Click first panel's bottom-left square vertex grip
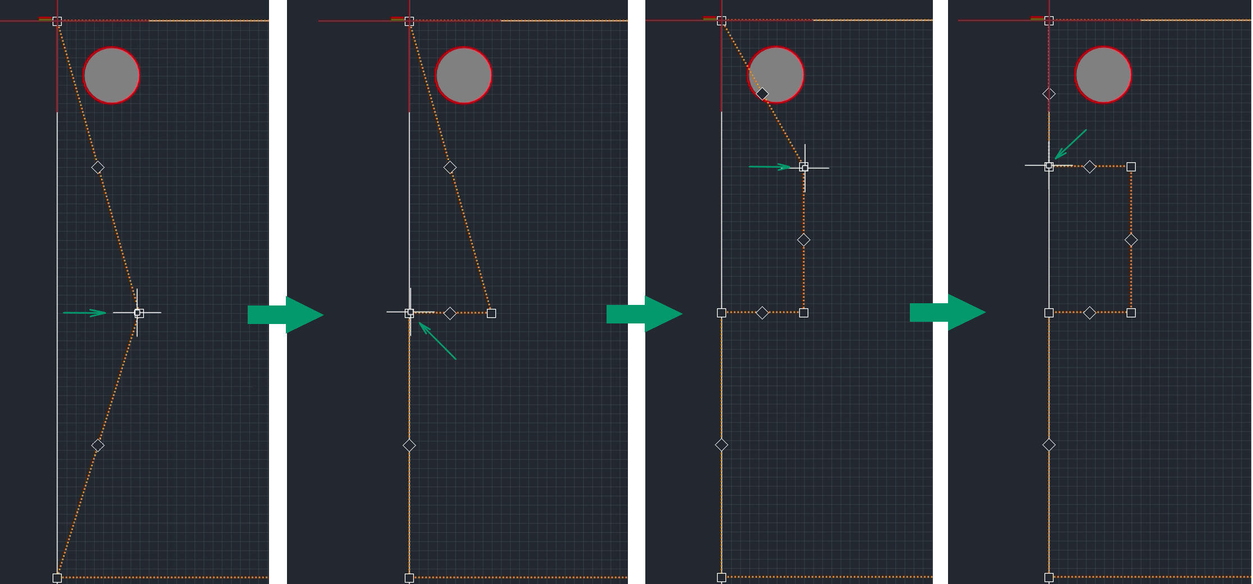Image resolution: width=1253 pixels, height=584 pixels. (57, 578)
